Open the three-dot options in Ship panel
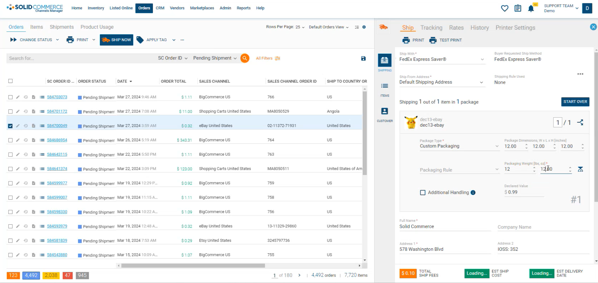This screenshot has width=598, height=283. (580, 74)
